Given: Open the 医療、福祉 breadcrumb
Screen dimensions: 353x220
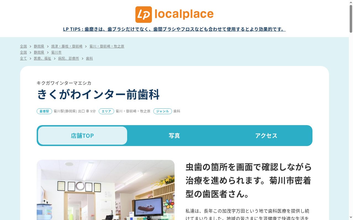Looking at the screenshot, I should pos(42,58).
